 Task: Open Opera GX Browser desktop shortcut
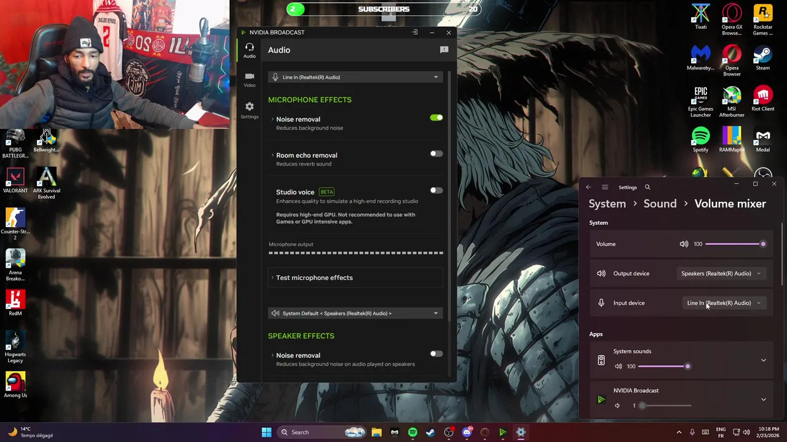point(732,20)
